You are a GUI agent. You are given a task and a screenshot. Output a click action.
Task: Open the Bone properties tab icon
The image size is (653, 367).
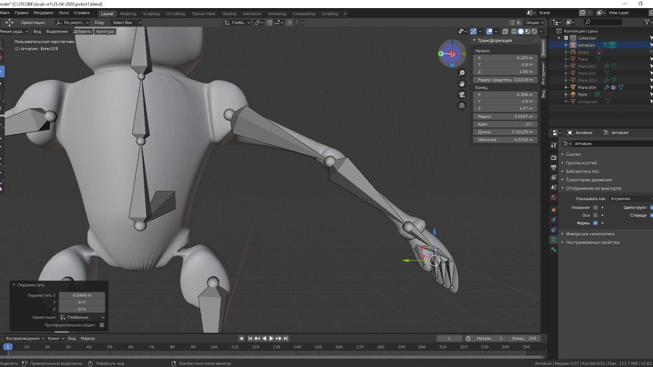pyautogui.click(x=554, y=250)
